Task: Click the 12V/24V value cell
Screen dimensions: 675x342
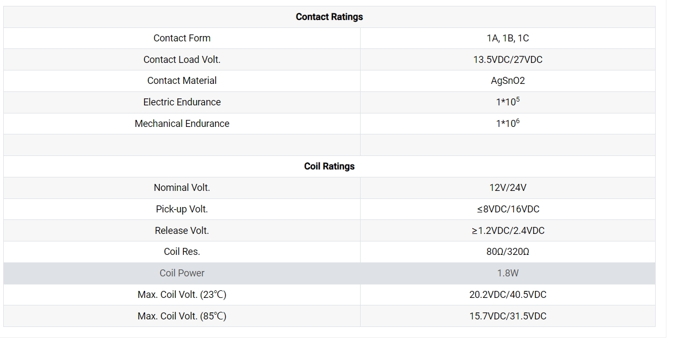Action: (507, 188)
